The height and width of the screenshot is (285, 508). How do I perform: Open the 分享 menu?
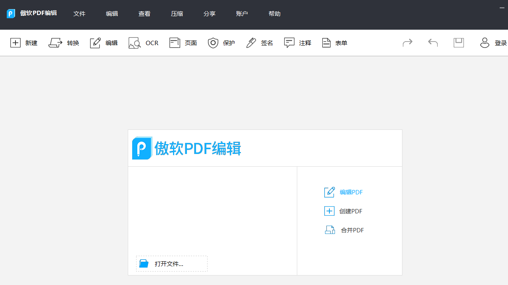210,13
